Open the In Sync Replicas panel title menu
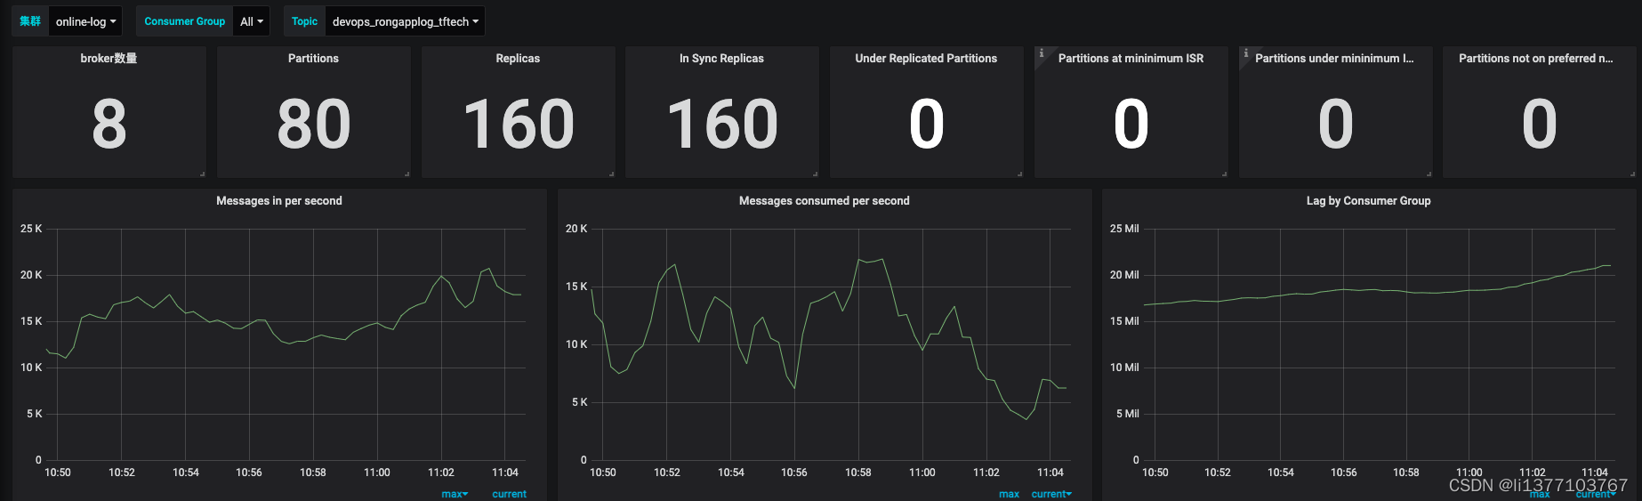The height and width of the screenshot is (501, 1642). click(x=721, y=59)
